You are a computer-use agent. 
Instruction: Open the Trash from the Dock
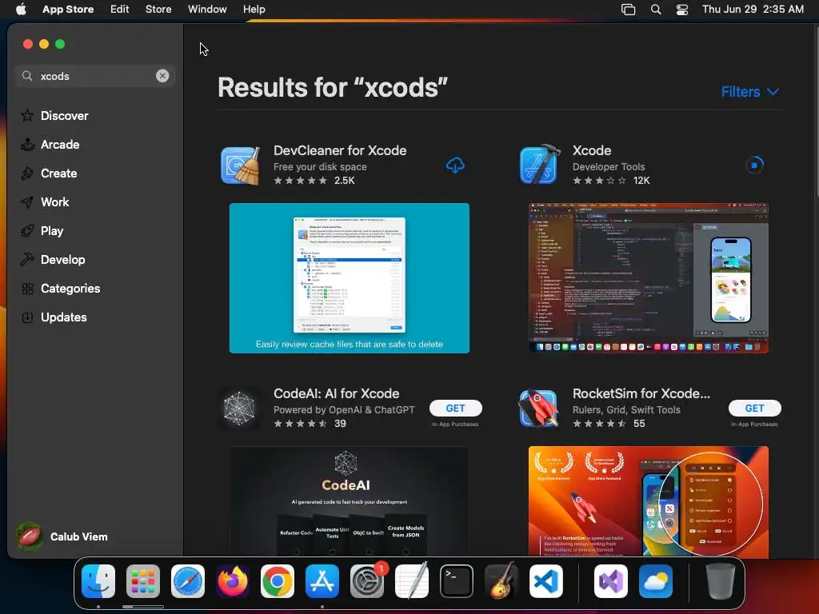[x=721, y=581]
